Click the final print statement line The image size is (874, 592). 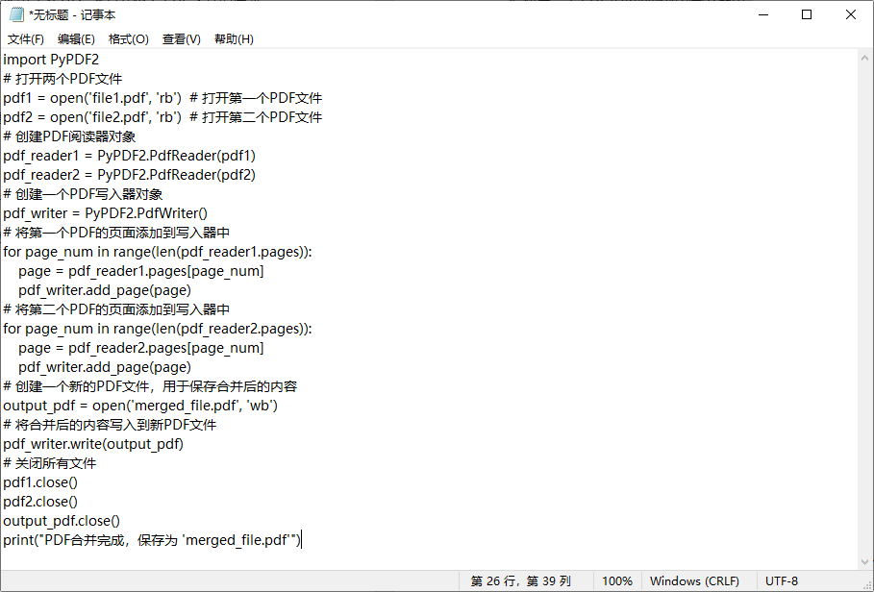(152, 540)
